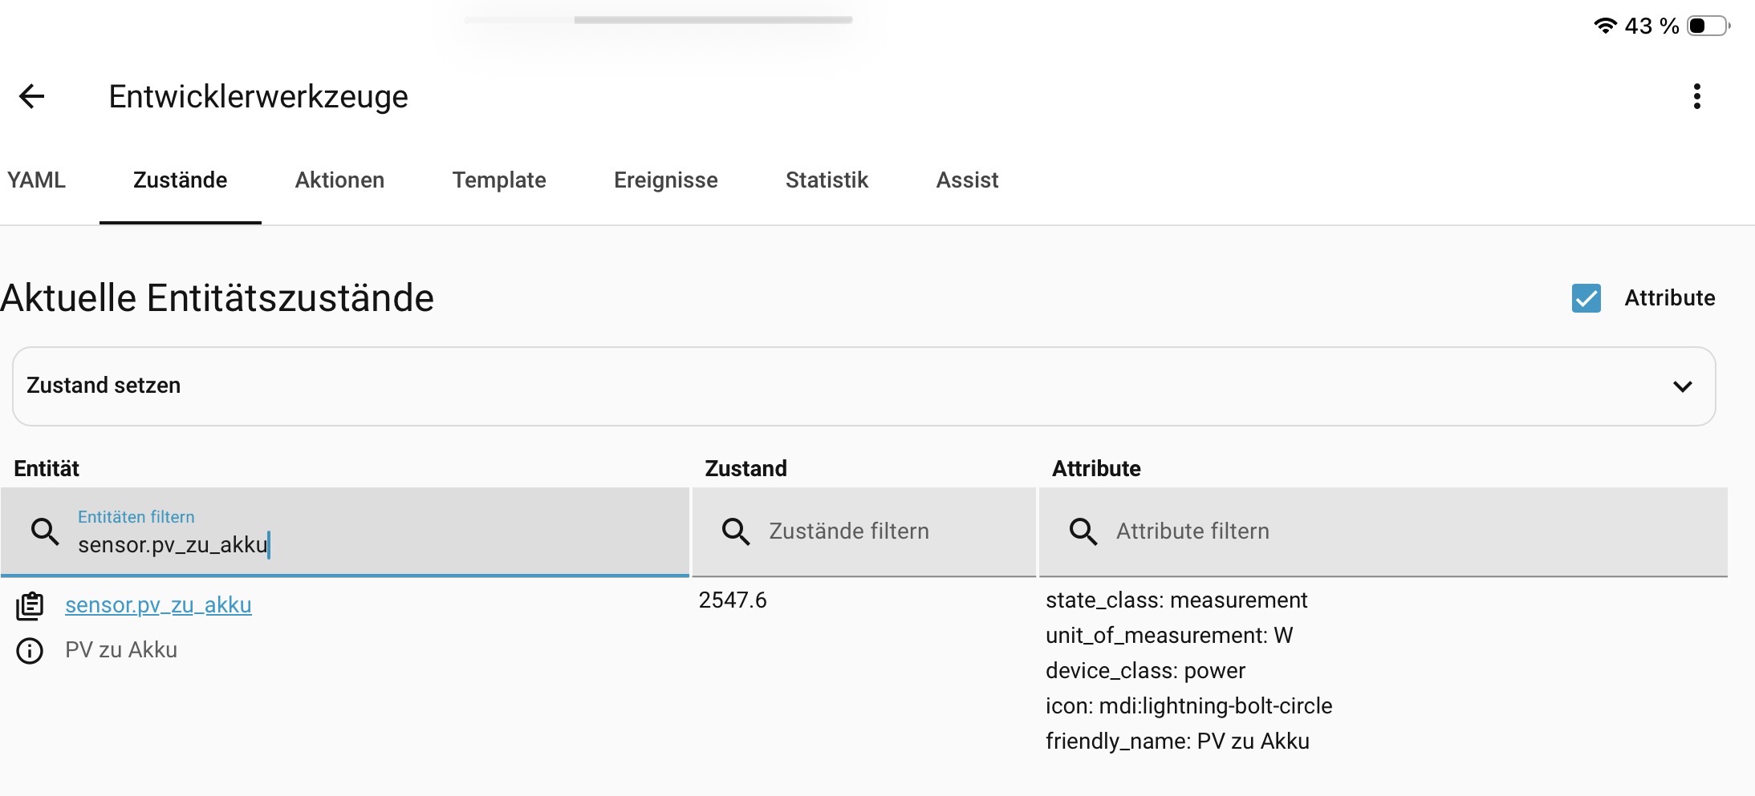Expand the Zustand setzen panel
This screenshot has width=1755, height=796.
pos(863,386)
